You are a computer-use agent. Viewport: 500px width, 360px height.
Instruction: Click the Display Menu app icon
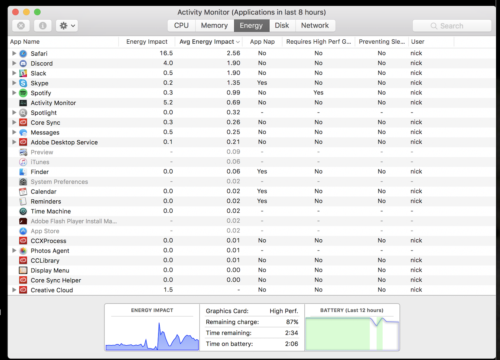[x=23, y=270]
